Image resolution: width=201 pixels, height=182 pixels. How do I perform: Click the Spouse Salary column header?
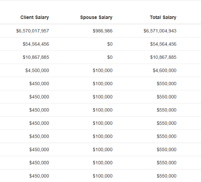point(96,17)
